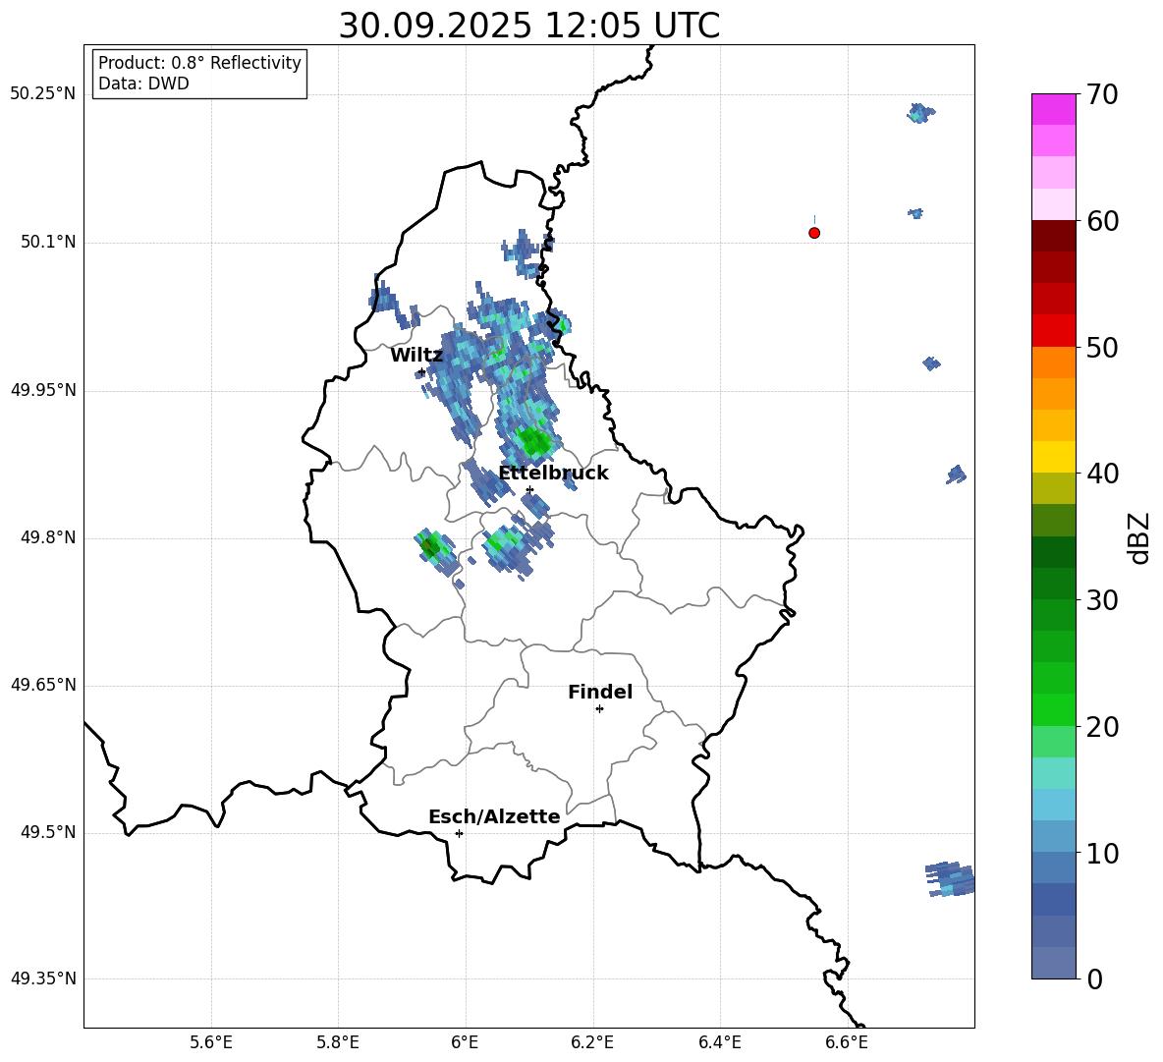Screen dimensions: 1163x1062
Task: Select the Findel city label
Action: tap(600, 693)
